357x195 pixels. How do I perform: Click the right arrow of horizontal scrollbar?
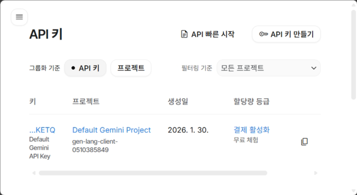tap(315, 173)
